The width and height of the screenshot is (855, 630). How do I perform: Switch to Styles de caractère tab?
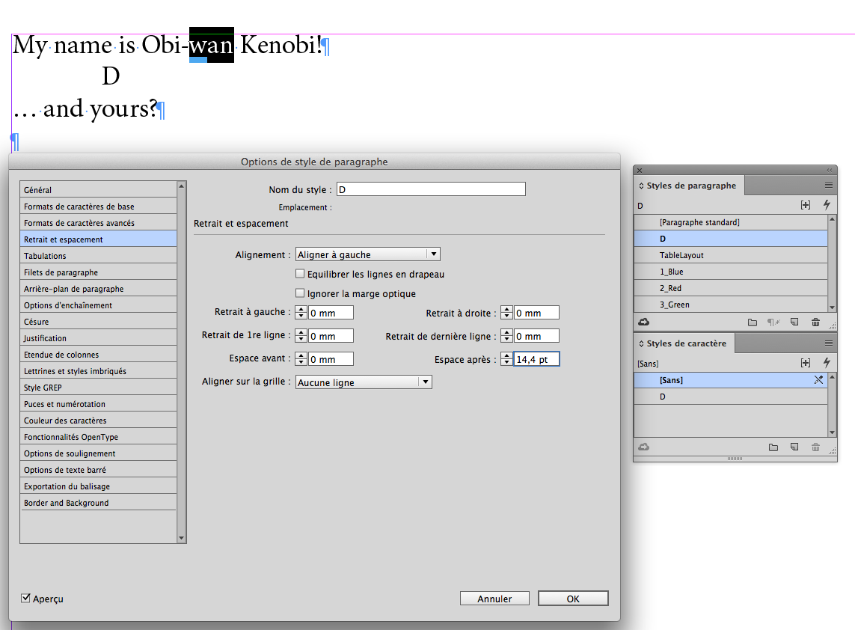684,343
